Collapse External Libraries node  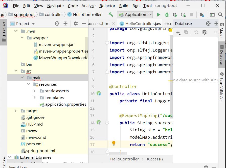[x=10, y=157]
